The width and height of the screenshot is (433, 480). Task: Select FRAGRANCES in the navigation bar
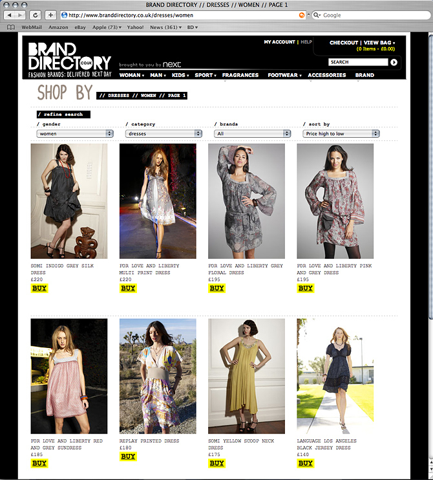pos(240,75)
